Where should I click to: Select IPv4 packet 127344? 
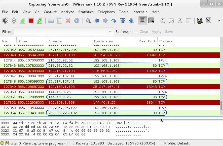110,60
